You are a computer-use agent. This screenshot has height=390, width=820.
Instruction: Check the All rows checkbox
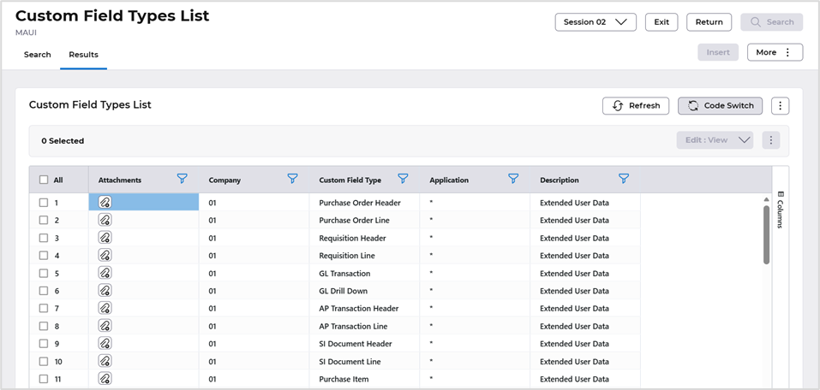point(44,180)
